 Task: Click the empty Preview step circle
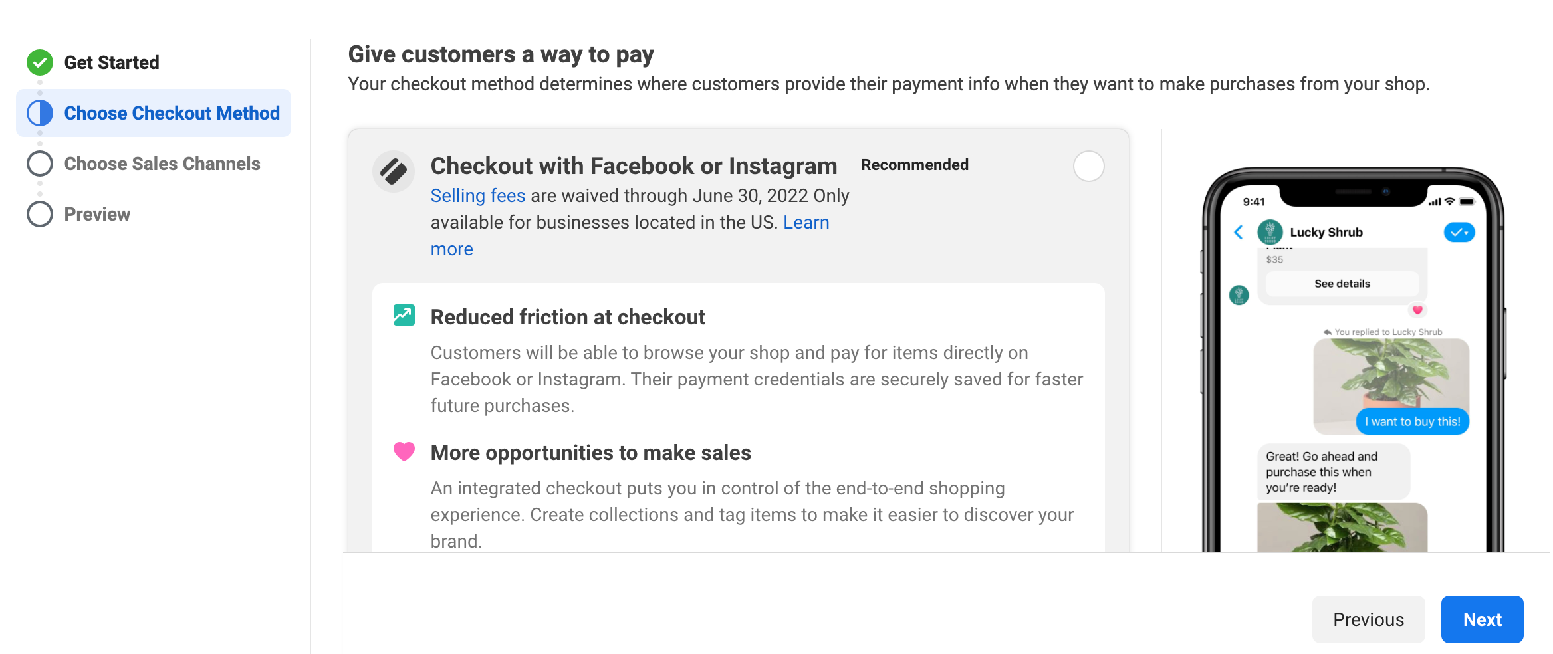pos(40,214)
